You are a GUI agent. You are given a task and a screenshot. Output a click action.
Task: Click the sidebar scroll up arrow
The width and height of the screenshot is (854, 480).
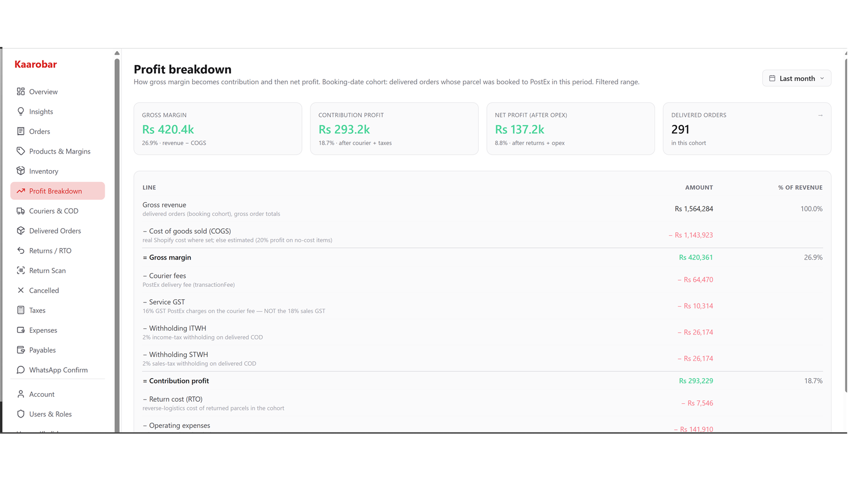pyautogui.click(x=117, y=53)
